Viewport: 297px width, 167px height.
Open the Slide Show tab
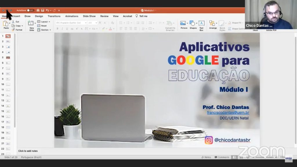89,16
